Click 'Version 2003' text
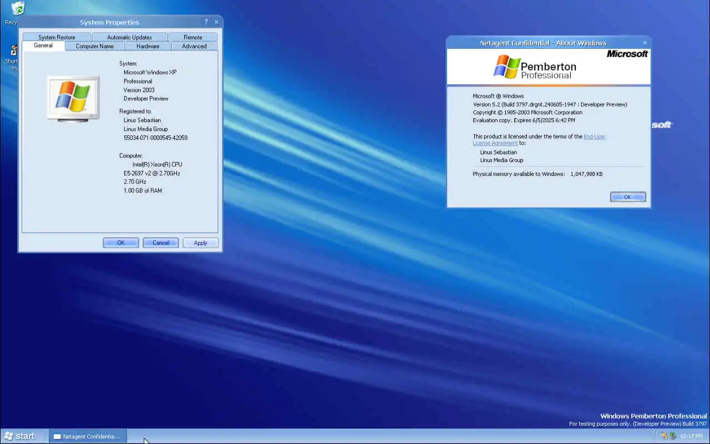Image resolution: width=710 pixels, height=444 pixels. pyautogui.click(x=139, y=90)
